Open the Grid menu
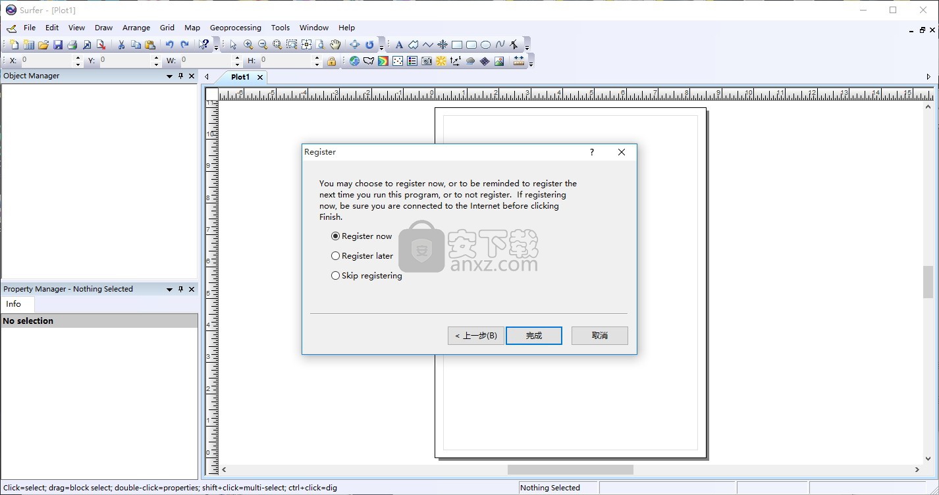Viewport: 939px width, 495px height. 167,28
